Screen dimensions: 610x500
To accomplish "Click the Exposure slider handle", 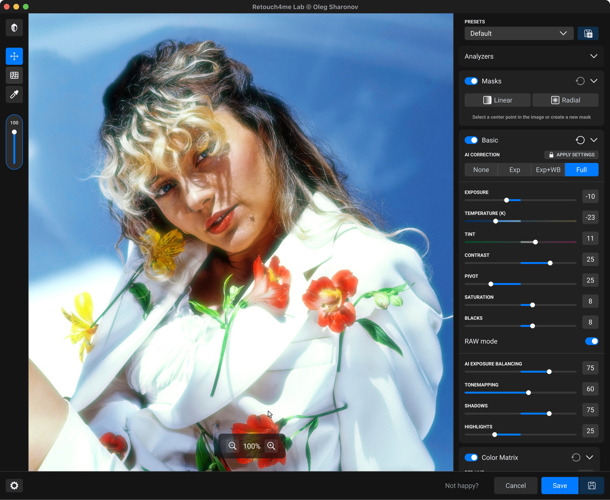I will [507, 200].
